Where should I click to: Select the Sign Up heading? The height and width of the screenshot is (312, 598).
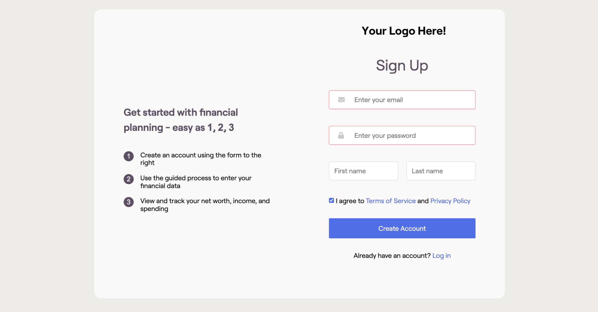pos(402,64)
